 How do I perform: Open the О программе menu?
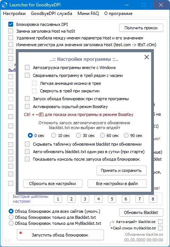click(x=118, y=14)
